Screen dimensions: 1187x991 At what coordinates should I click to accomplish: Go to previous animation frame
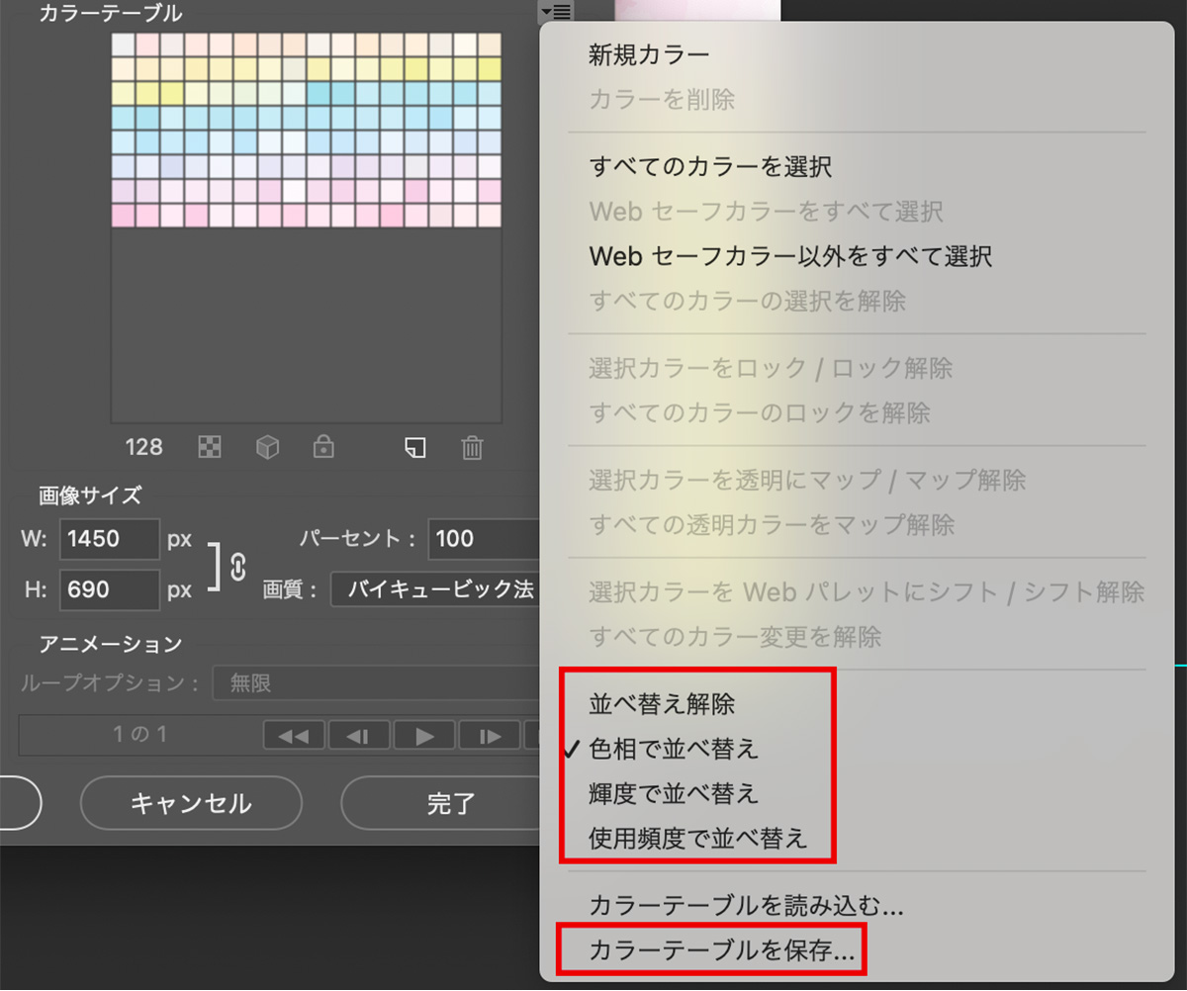pos(358,736)
